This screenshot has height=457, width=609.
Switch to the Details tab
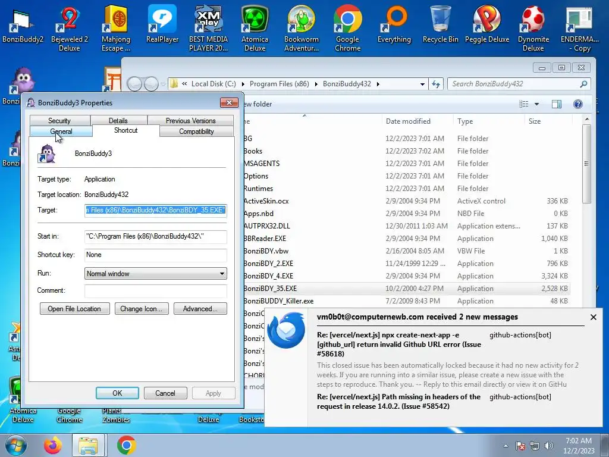click(118, 120)
